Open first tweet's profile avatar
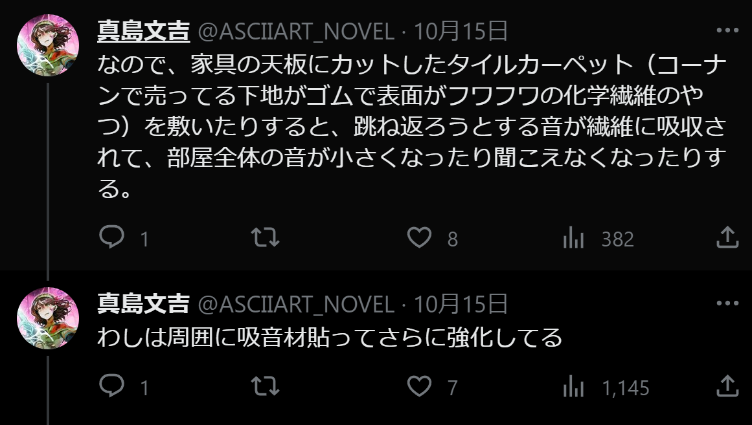Image resolution: width=752 pixels, height=425 pixels. tap(48, 45)
